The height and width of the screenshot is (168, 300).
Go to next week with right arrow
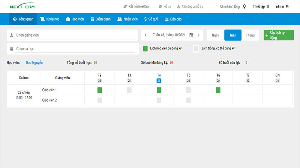tap(199, 35)
